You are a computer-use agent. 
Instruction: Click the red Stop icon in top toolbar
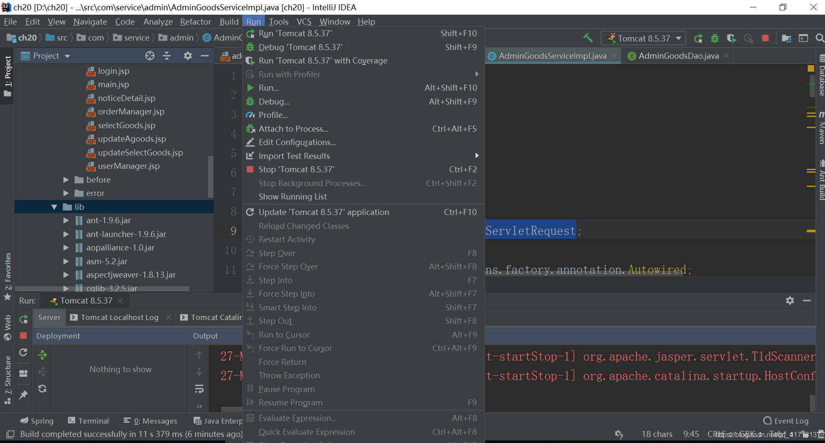[x=765, y=38]
